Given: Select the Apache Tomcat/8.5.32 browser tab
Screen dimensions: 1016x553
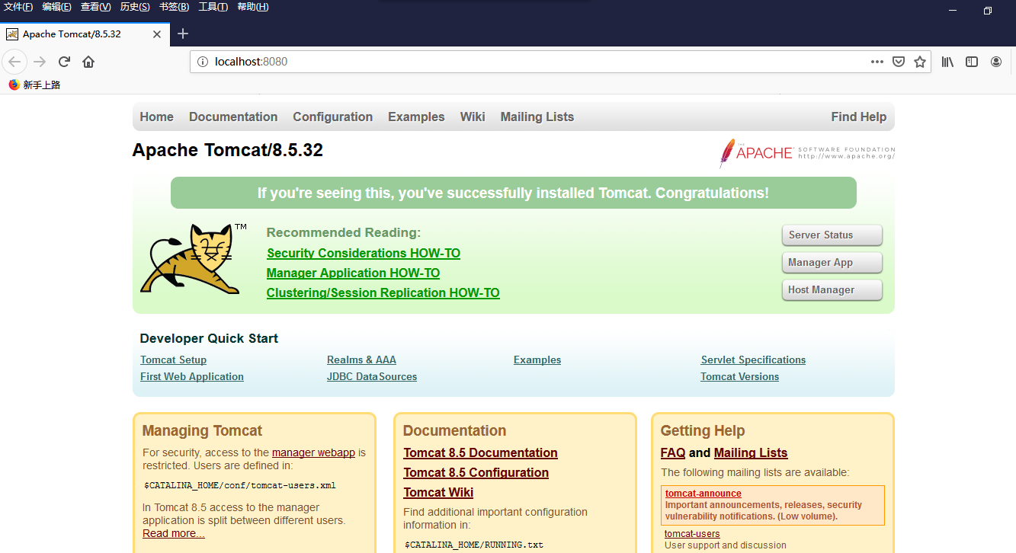Looking at the screenshot, I should (x=85, y=34).
